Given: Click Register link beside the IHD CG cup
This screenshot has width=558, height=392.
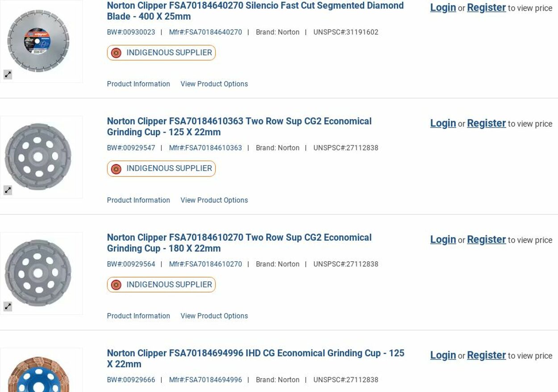Looking at the screenshot, I should coord(486,355).
